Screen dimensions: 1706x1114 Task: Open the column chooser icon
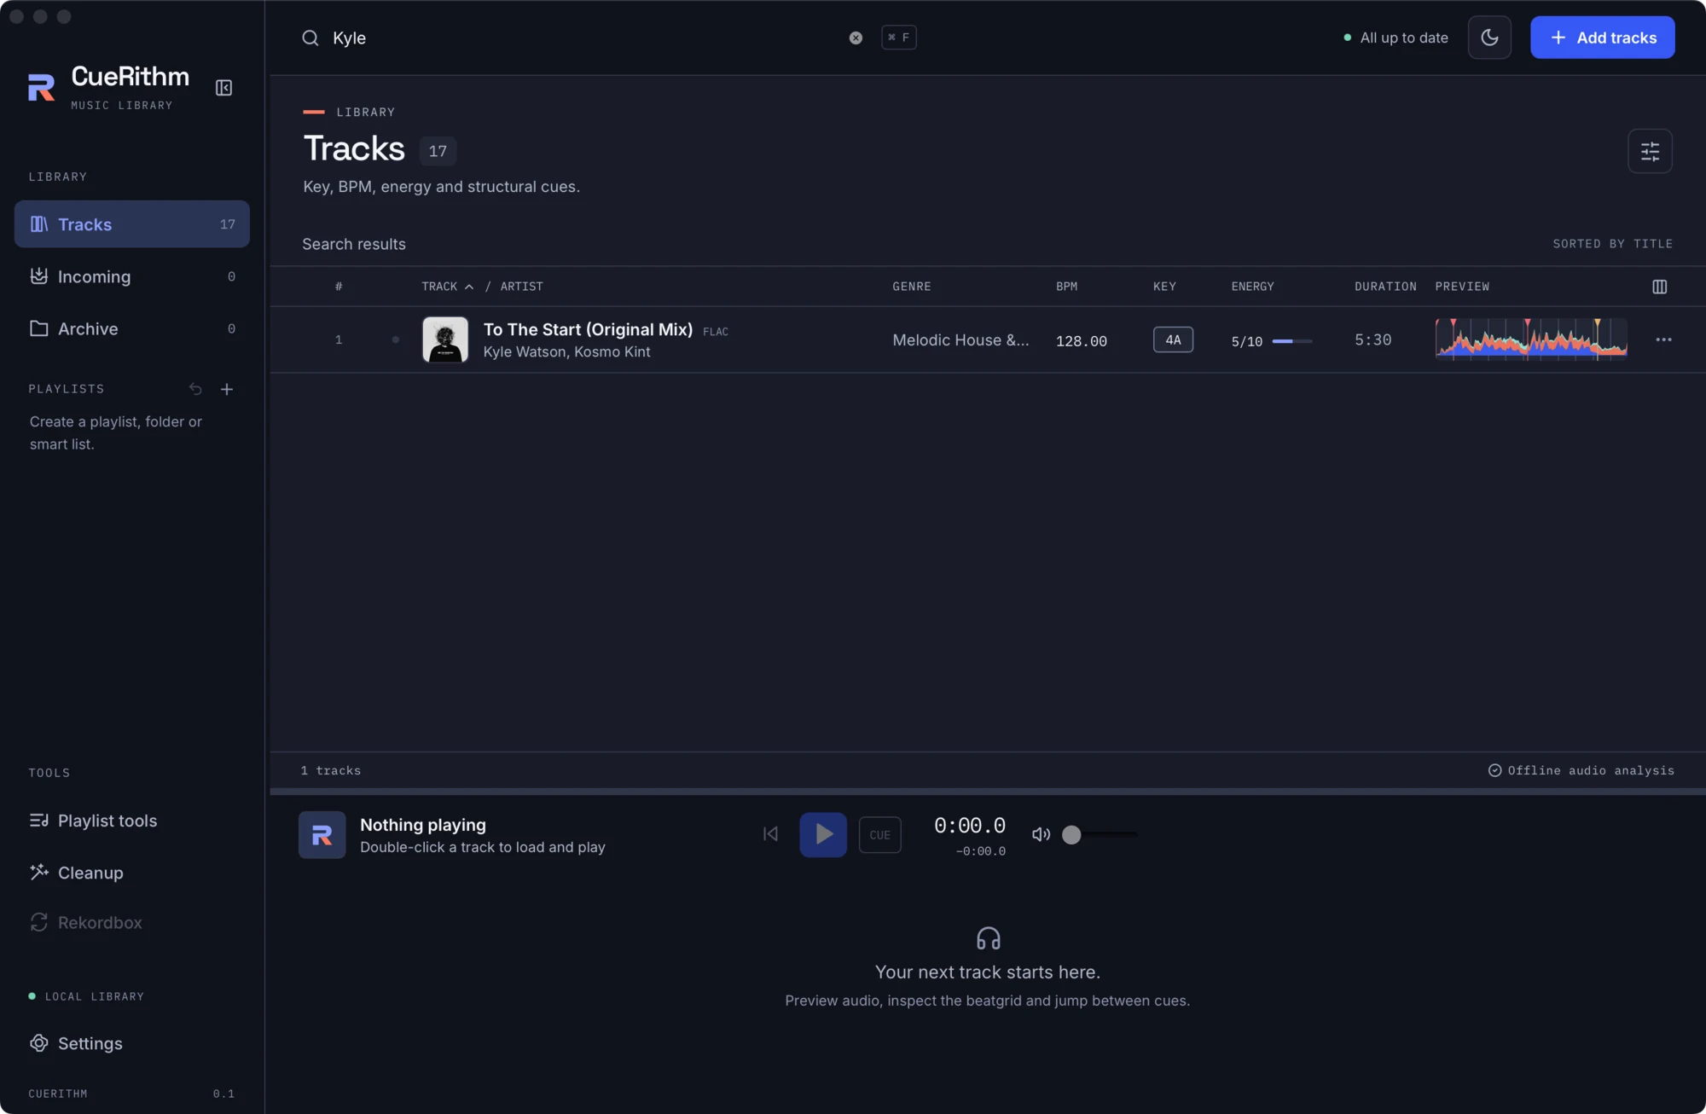pyautogui.click(x=1659, y=287)
